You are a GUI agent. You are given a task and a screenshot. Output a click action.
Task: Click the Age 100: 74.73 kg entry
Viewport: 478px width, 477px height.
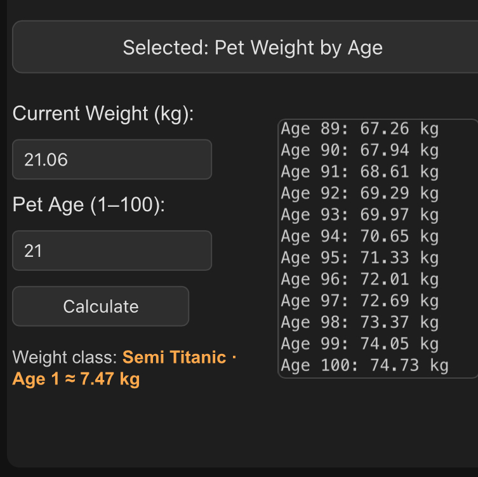coord(364,366)
